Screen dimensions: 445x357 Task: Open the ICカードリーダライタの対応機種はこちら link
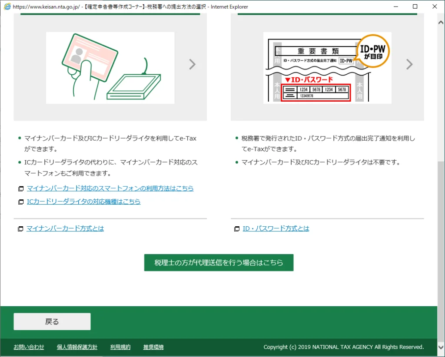click(83, 202)
